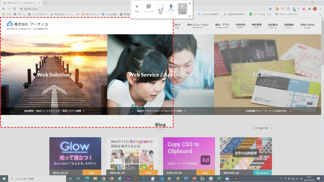
Task: Open the Windows Start menu
Action: (4, 179)
